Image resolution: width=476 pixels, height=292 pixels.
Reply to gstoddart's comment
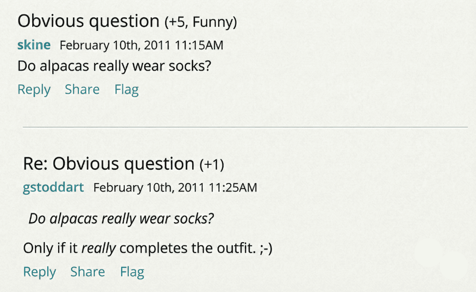(x=39, y=272)
